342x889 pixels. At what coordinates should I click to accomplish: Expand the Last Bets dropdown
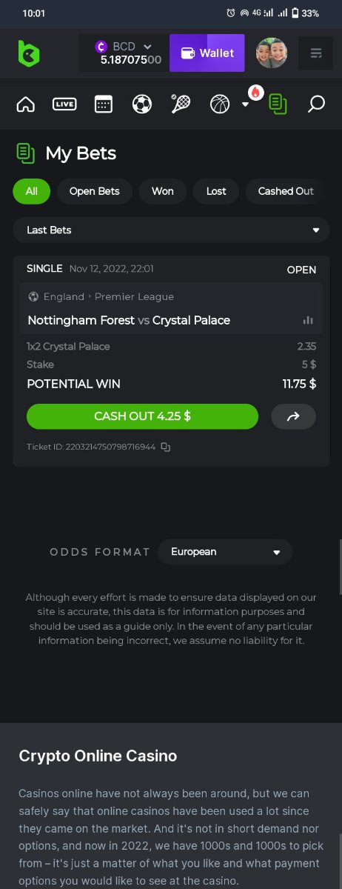click(171, 230)
